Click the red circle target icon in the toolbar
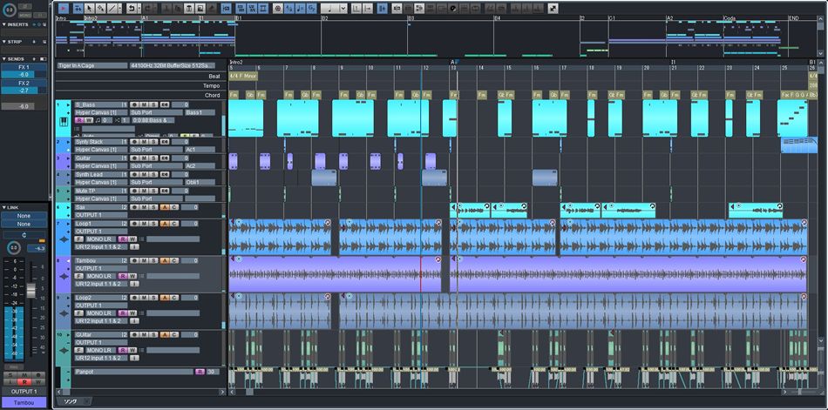This screenshot has height=410, width=828. tap(276, 9)
